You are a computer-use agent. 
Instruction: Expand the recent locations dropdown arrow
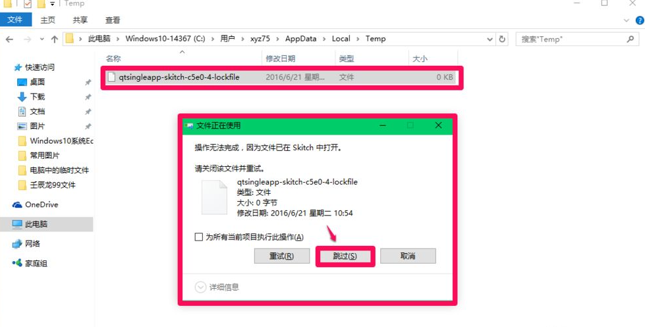click(40, 40)
